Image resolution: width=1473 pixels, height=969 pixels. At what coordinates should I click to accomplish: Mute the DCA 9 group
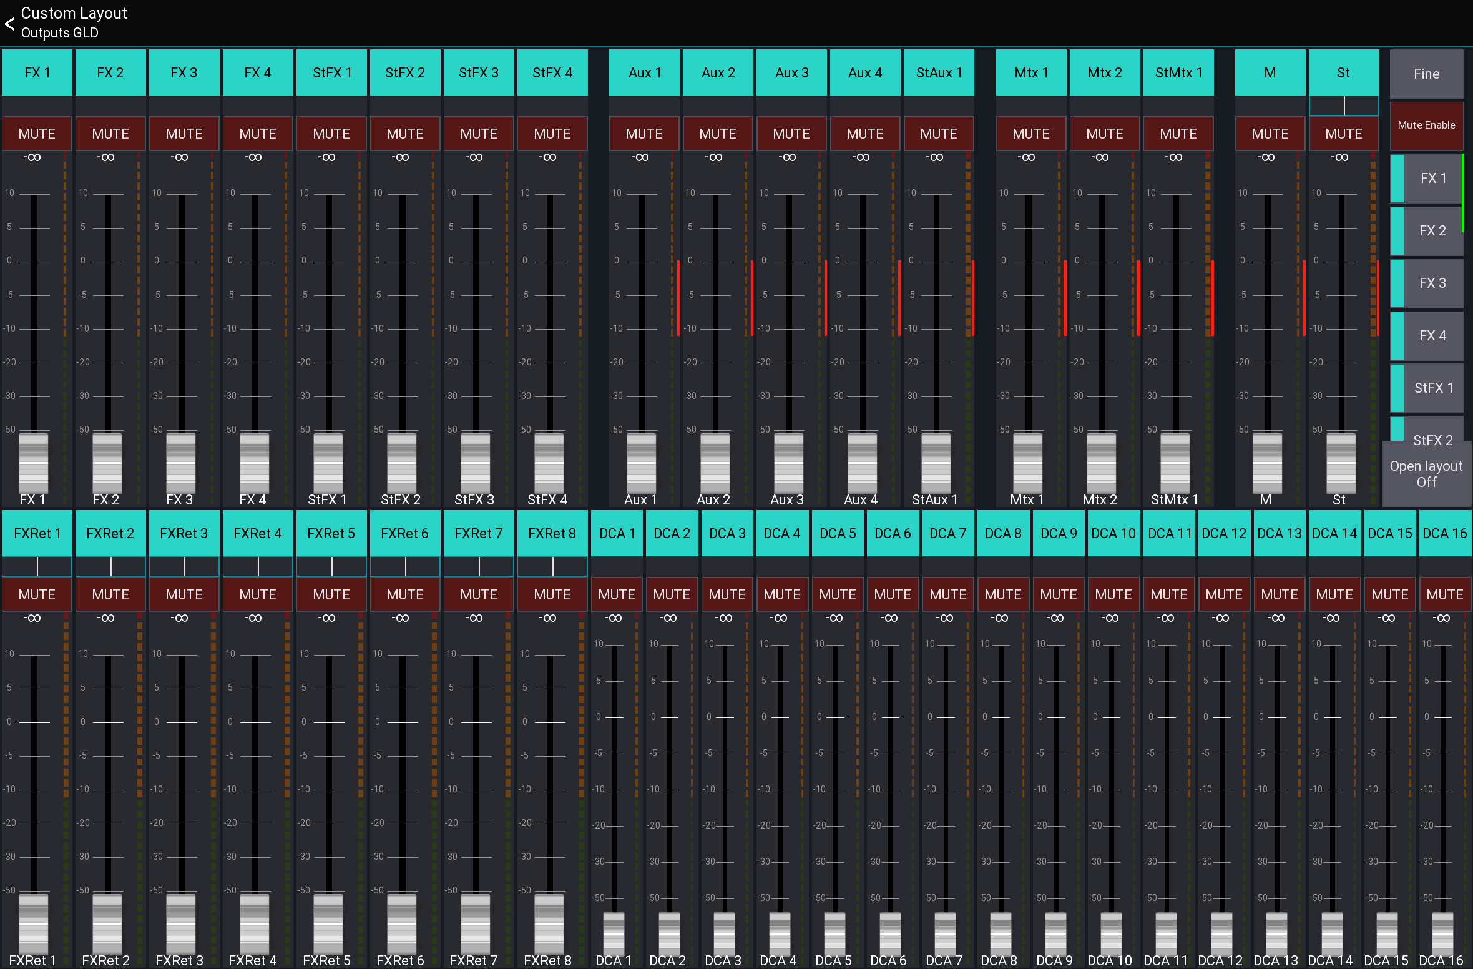click(1059, 594)
